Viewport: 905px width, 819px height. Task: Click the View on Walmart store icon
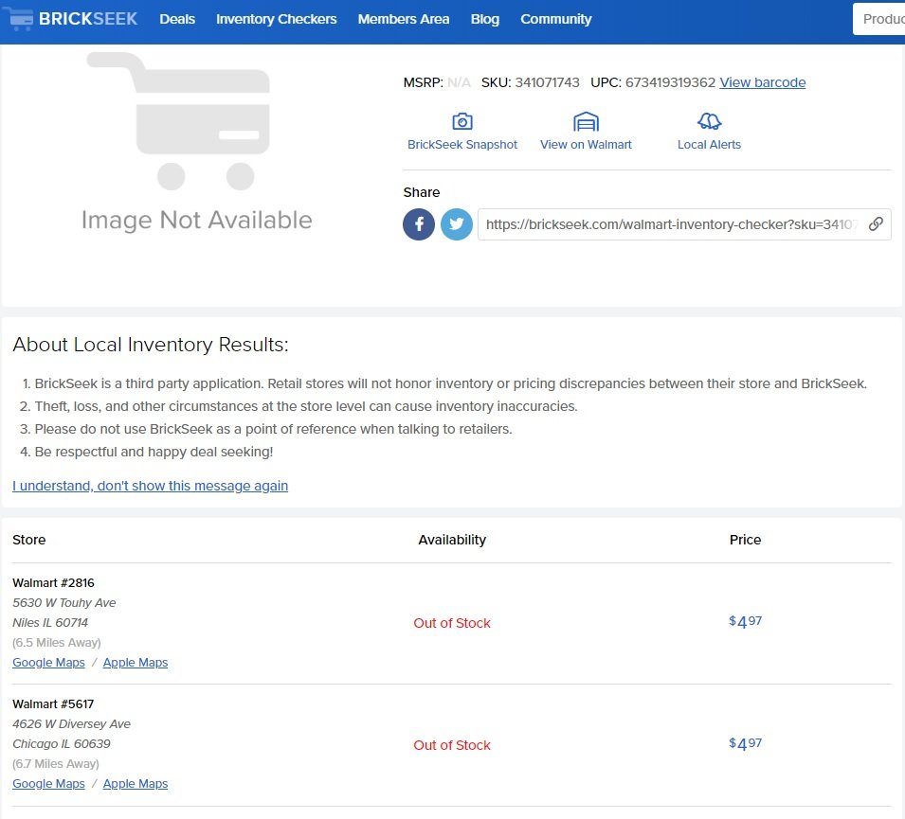point(586,121)
